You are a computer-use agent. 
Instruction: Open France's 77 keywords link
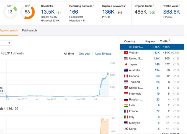pyautogui.click(x=158, y=111)
